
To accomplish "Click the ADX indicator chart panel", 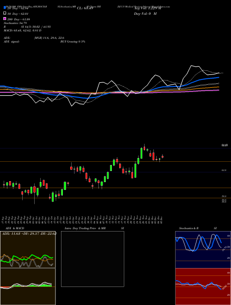I will [28, 250].
